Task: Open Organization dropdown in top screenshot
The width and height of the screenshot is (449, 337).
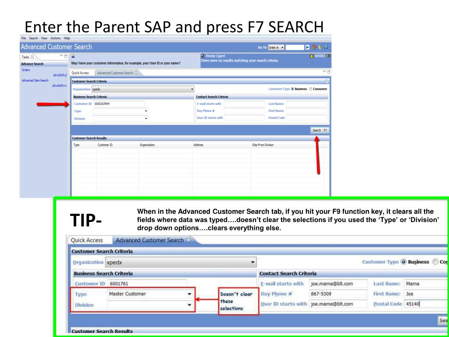Action: tap(143, 89)
